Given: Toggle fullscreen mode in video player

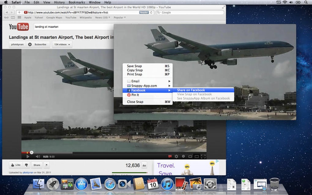Looking at the screenshot, I should click(x=203, y=156).
